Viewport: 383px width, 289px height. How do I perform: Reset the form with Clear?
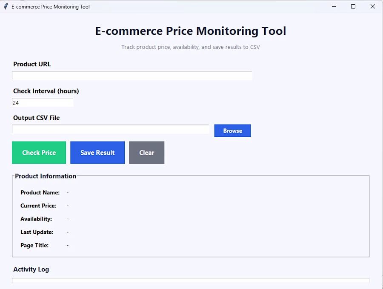tap(146, 153)
